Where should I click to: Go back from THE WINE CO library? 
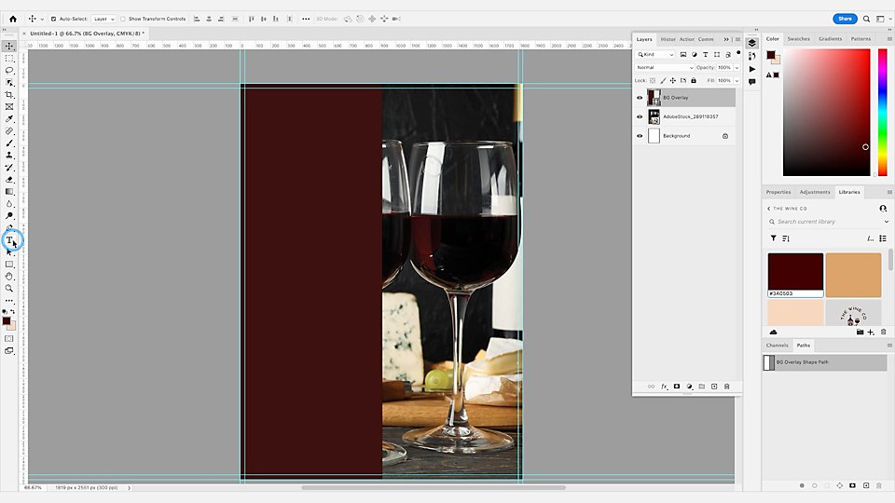[x=769, y=209]
